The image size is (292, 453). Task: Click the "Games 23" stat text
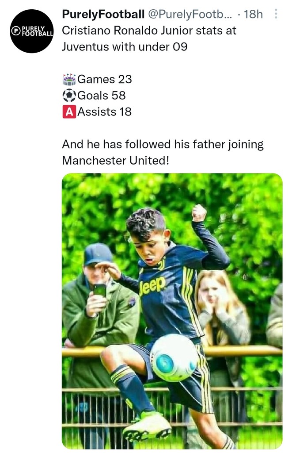[x=105, y=79]
